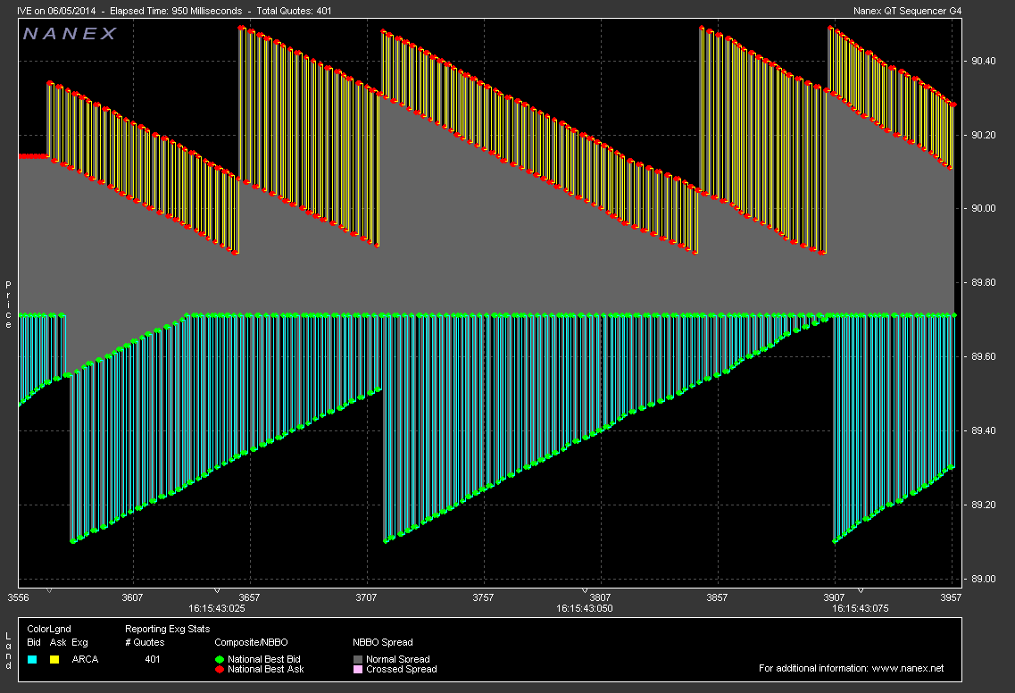Screen dimensions: 1015x693
Task: Click the 'ColorLgnd' legend heading
Action: 49,629
